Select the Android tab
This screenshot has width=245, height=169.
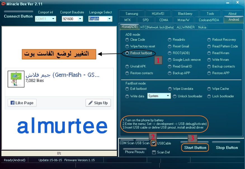point(234,20)
